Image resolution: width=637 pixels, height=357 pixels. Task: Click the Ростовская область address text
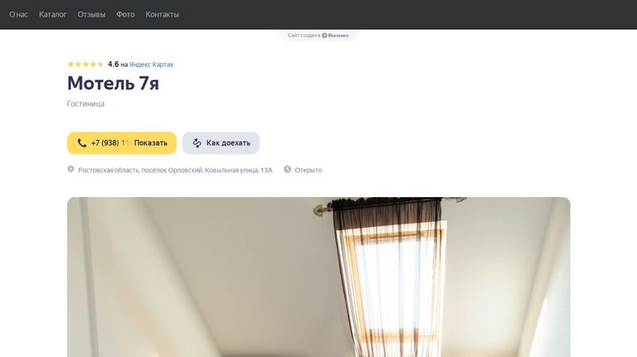click(175, 170)
